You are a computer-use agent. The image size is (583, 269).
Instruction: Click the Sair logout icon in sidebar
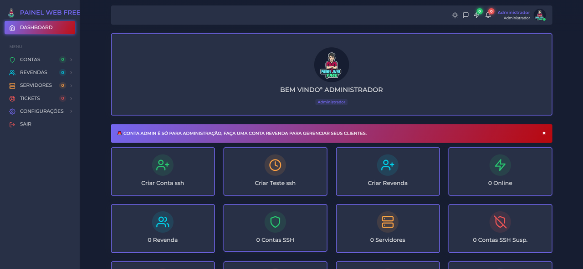[x=12, y=125]
